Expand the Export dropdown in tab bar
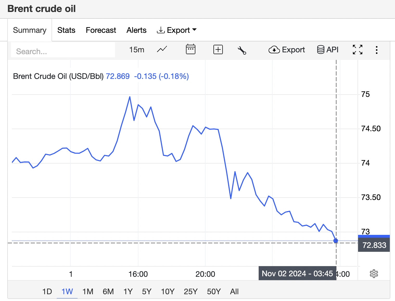 point(177,30)
